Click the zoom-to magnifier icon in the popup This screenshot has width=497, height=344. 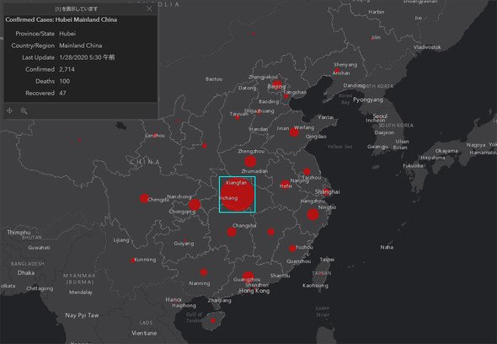pyautogui.click(x=24, y=110)
